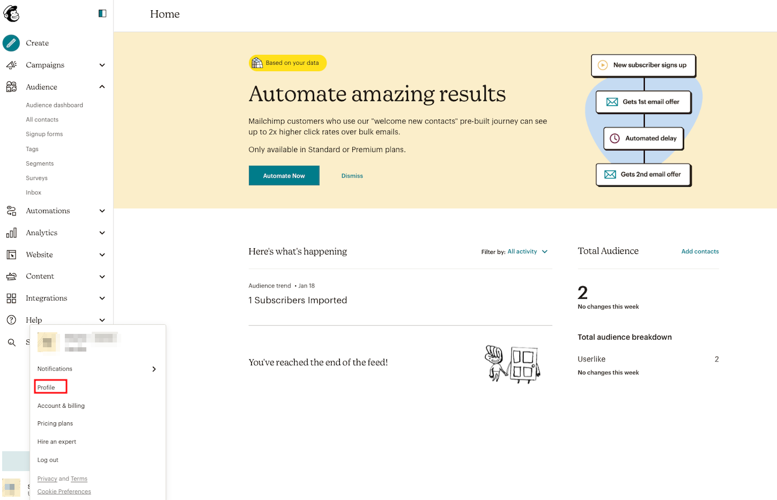The image size is (777, 500).
Task: Collapse the sidebar with panel toggle icon
Action: tap(103, 13)
